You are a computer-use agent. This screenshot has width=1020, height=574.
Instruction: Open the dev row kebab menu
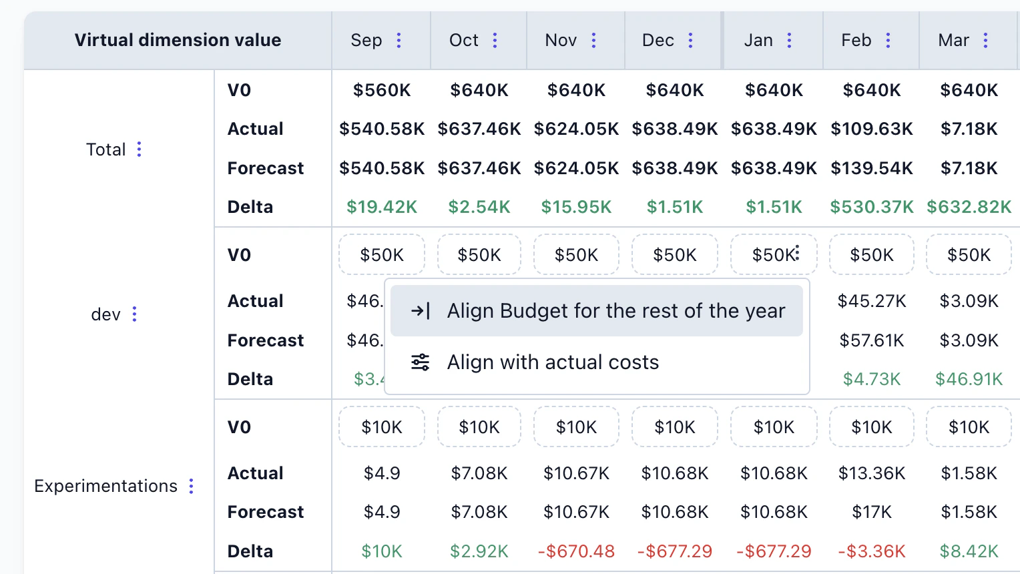coord(134,314)
